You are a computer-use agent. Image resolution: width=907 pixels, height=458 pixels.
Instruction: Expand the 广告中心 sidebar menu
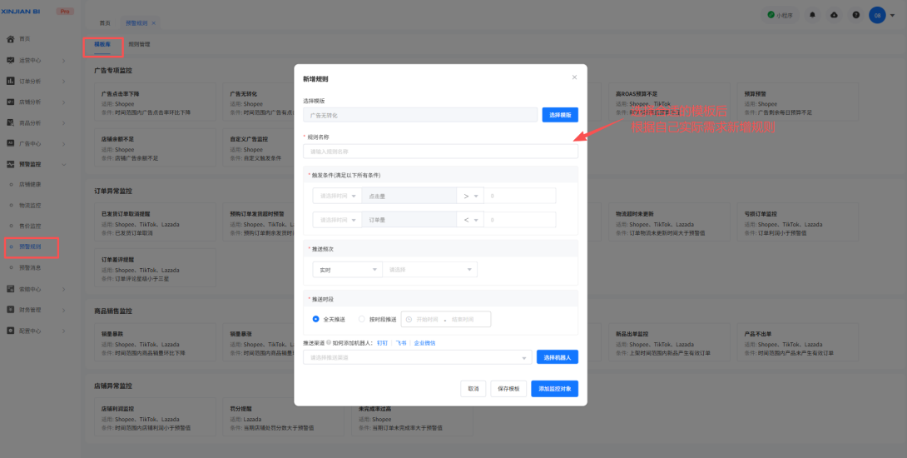pyautogui.click(x=33, y=143)
